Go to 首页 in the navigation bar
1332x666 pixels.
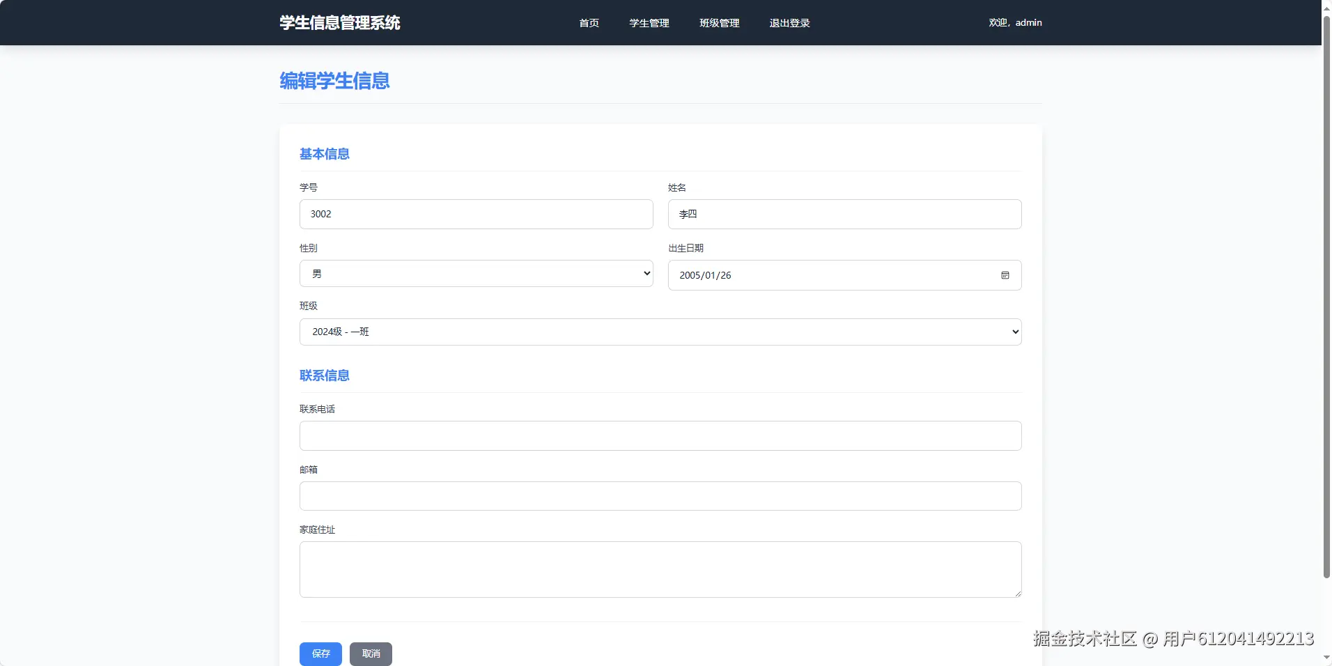pos(589,23)
